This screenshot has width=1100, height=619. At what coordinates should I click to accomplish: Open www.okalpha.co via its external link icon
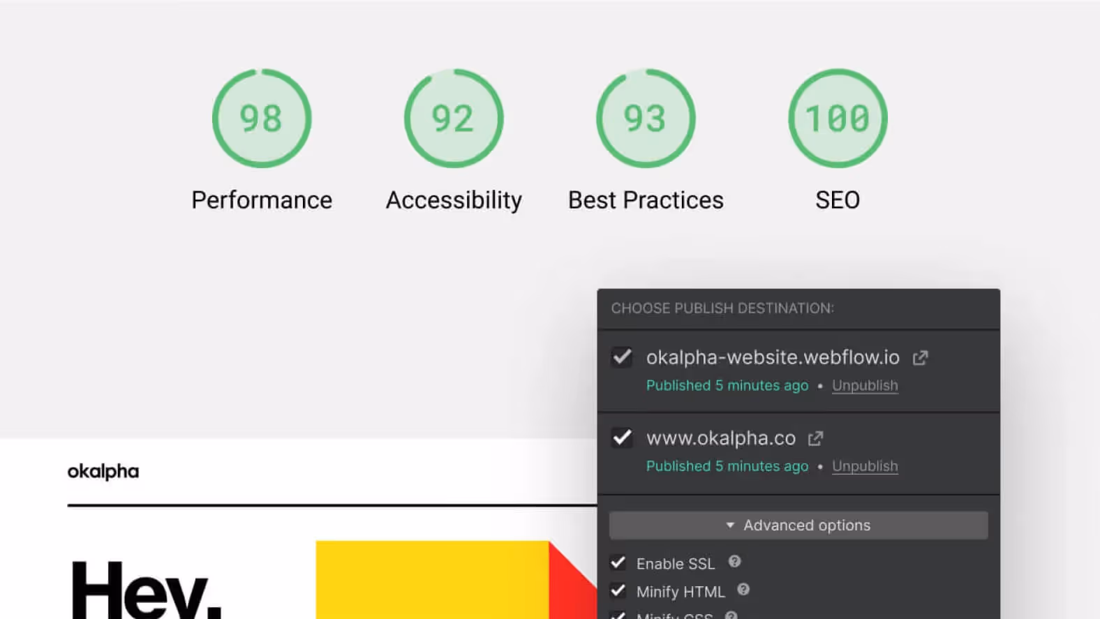pos(815,438)
